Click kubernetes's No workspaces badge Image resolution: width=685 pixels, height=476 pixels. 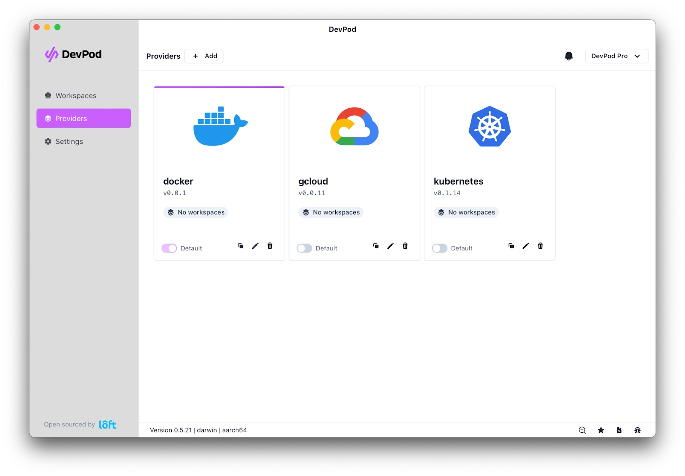tap(466, 212)
